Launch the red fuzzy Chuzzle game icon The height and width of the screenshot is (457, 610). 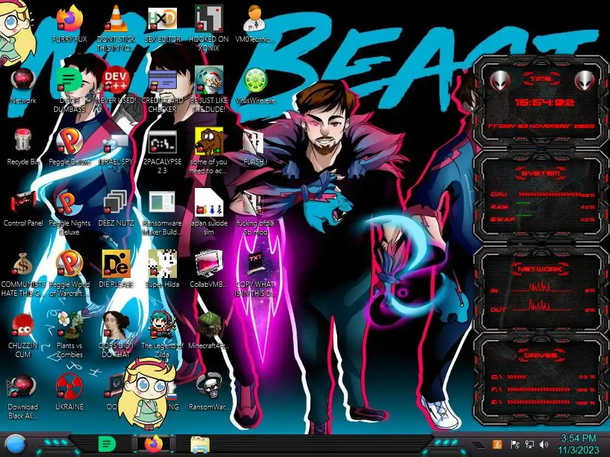tap(23, 325)
